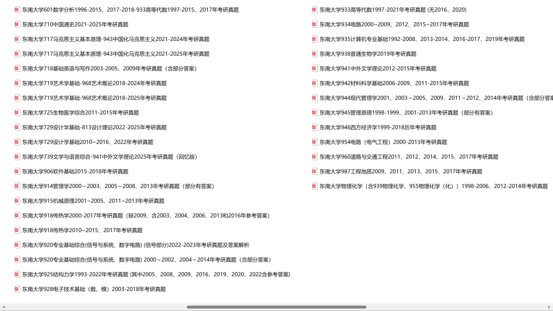Click PDF icon of 729设计学基础-813设计理论 file
Image resolution: width=553 pixels, height=311 pixels.
click(17, 128)
